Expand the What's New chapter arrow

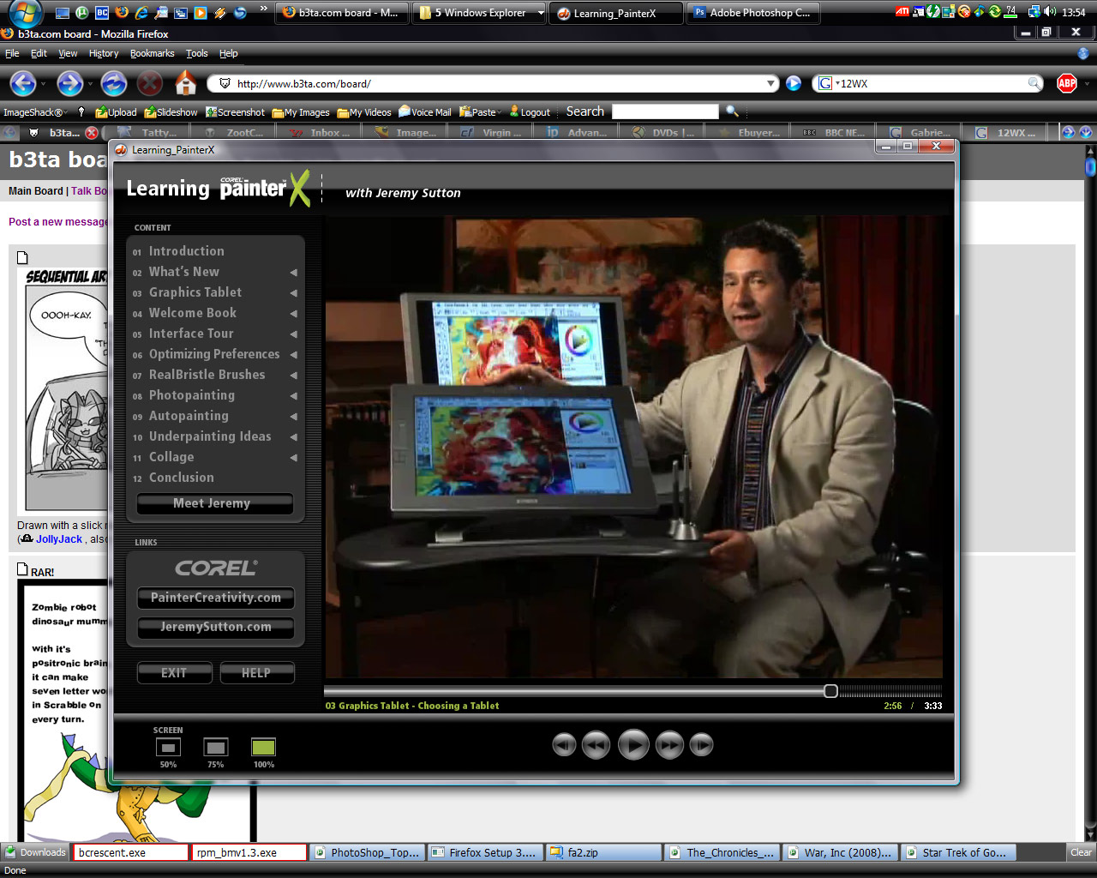pos(294,273)
